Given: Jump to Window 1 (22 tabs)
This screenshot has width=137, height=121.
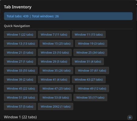Looking at the screenshot, I should (20, 34).
